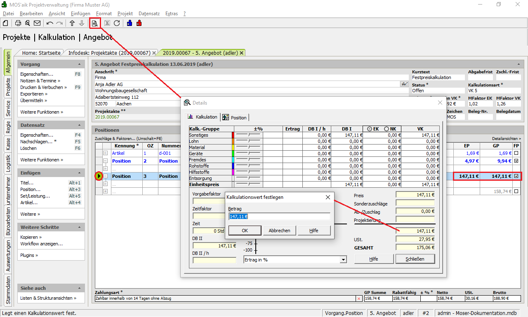Viewport: 528px width, 317px height.
Task: Confirm the amount with OK button
Action: click(245, 231)
